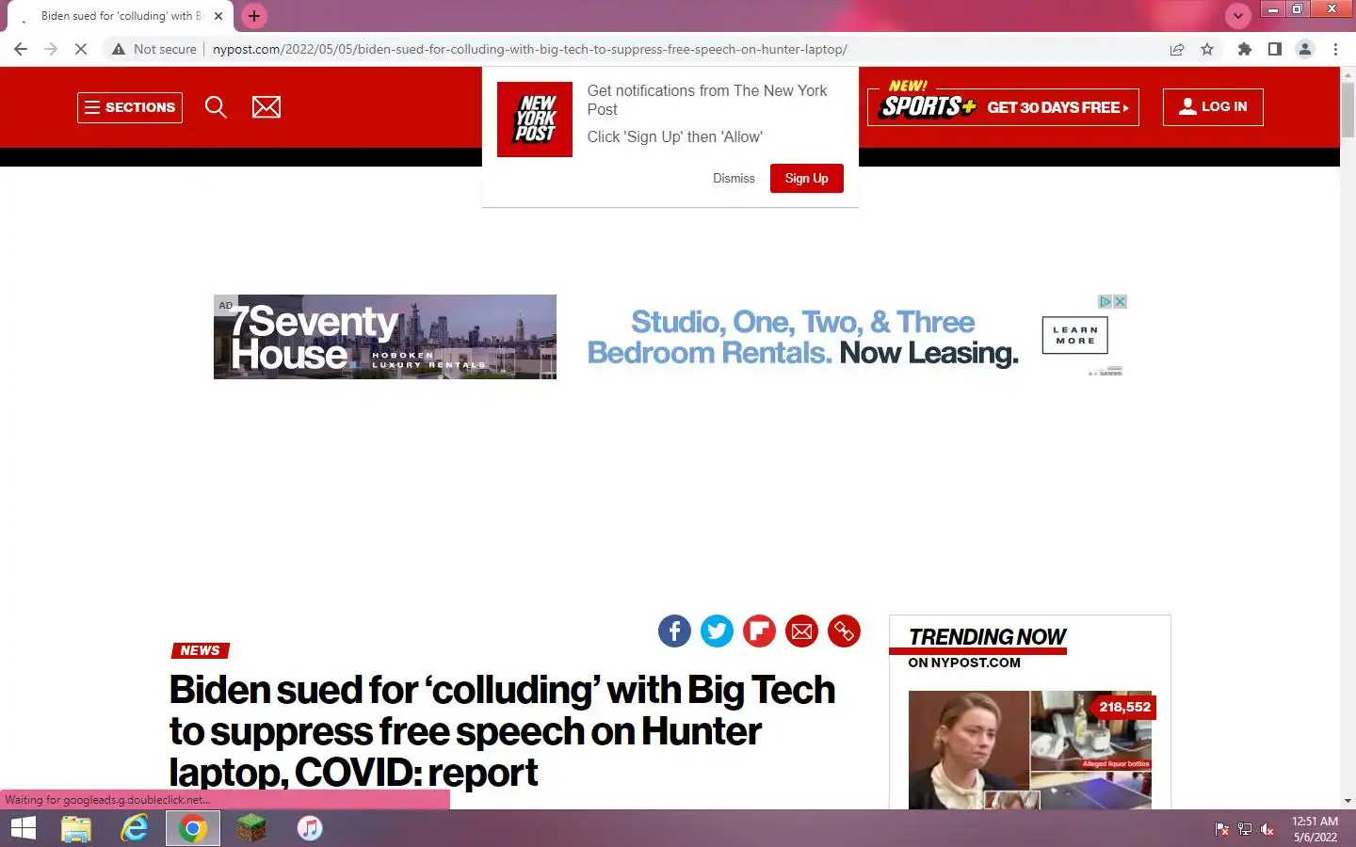Open the Chrome profile avatar
The height and width of the screenshot is (847, 1356).
pos(1305,49)
